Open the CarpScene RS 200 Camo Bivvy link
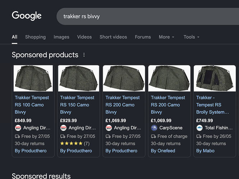 pos(168,105)
